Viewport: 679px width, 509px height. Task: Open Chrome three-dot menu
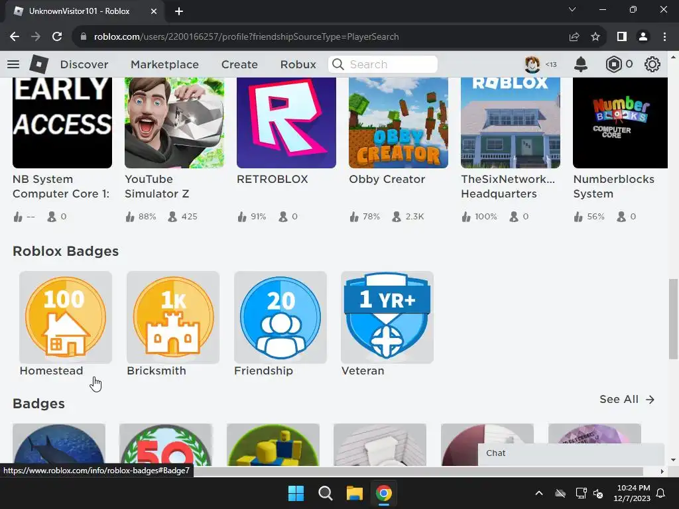point(664,37)
